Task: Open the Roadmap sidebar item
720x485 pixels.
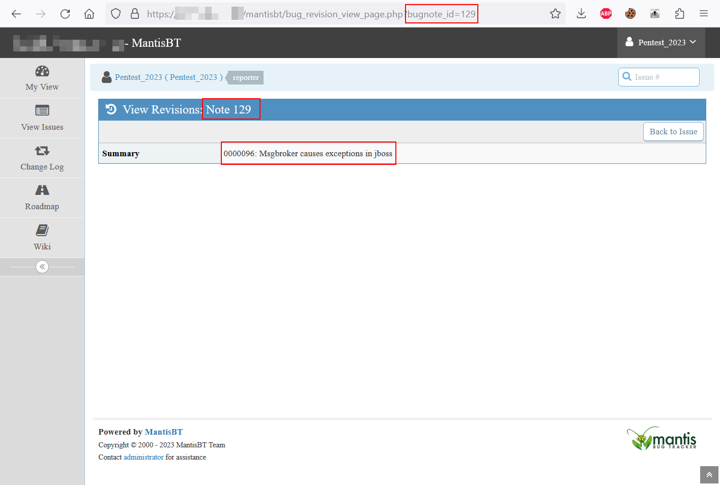Action: [x=42, y=198]
